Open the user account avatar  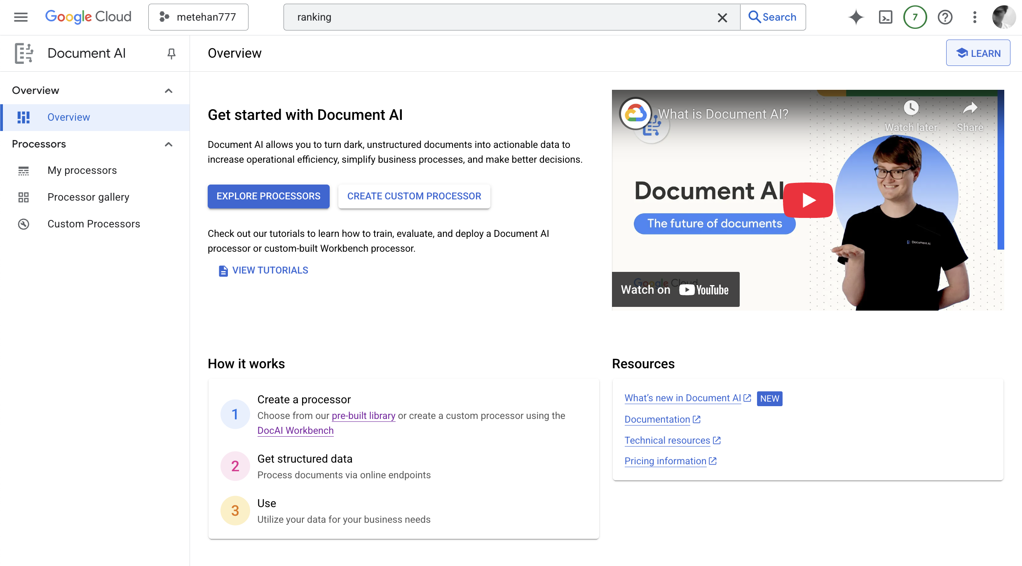[1003, 17]
